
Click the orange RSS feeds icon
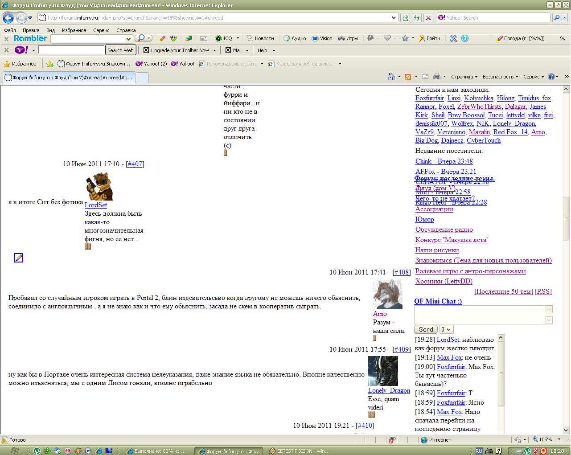pyautogui.click(x=407, y=77)
